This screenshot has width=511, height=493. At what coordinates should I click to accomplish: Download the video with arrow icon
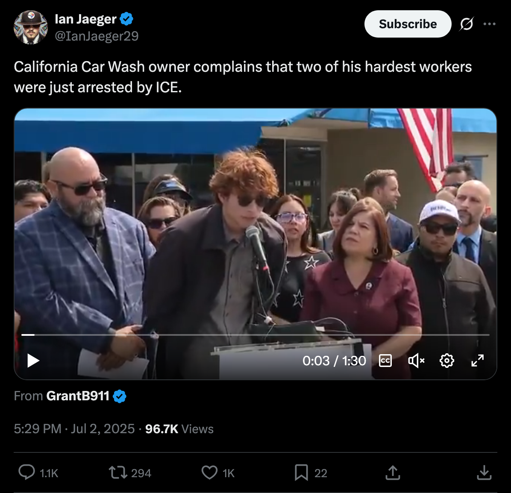(x=484, y=472)
